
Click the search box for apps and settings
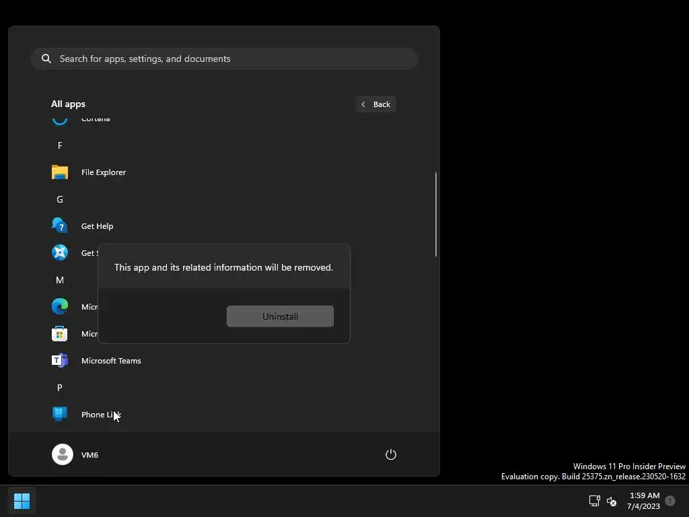(224, 59)
